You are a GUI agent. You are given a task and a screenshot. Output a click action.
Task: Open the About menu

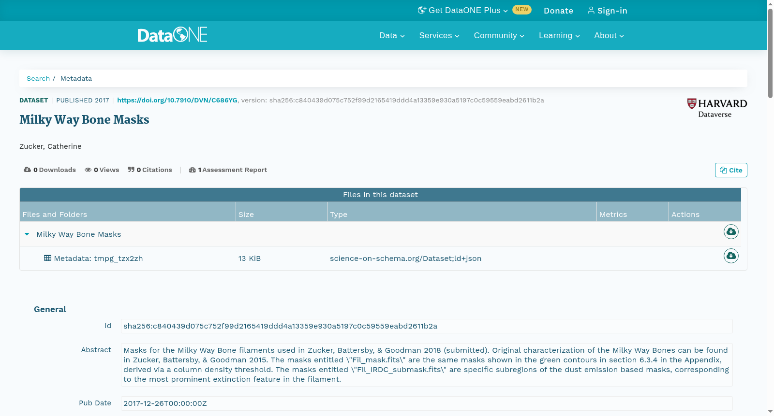(x=609, y=36)
